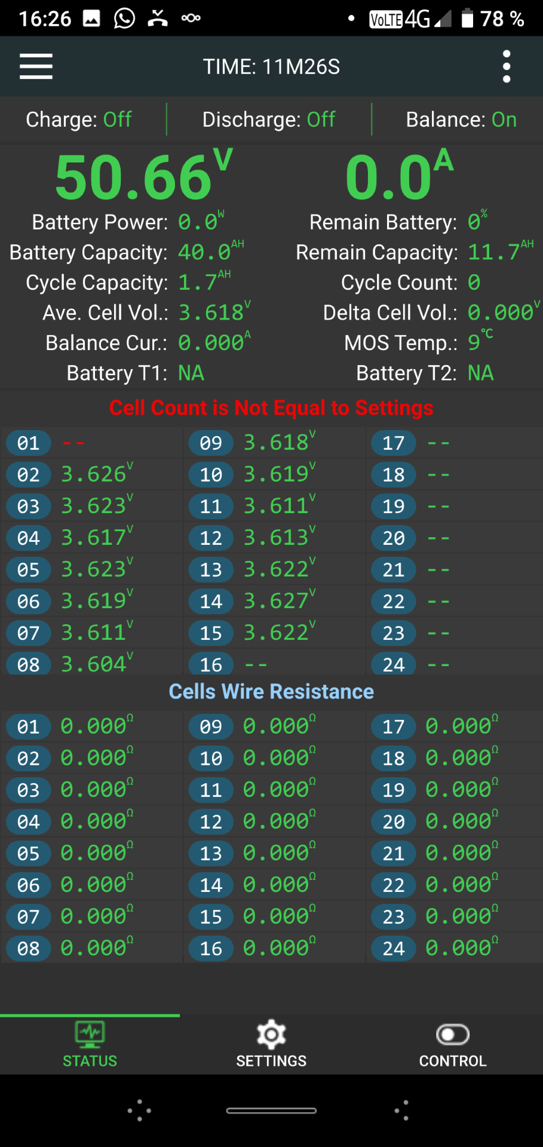Tap the battery status icon
543x1147 pixels.
coord(467,19)
